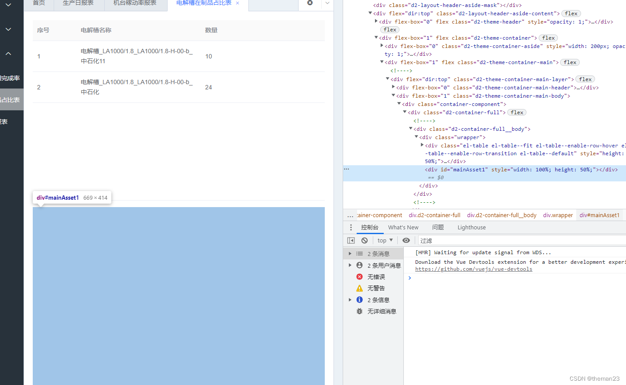
Task: Toggle the console sidebar panel icon
Action: [x=351, y=240]
